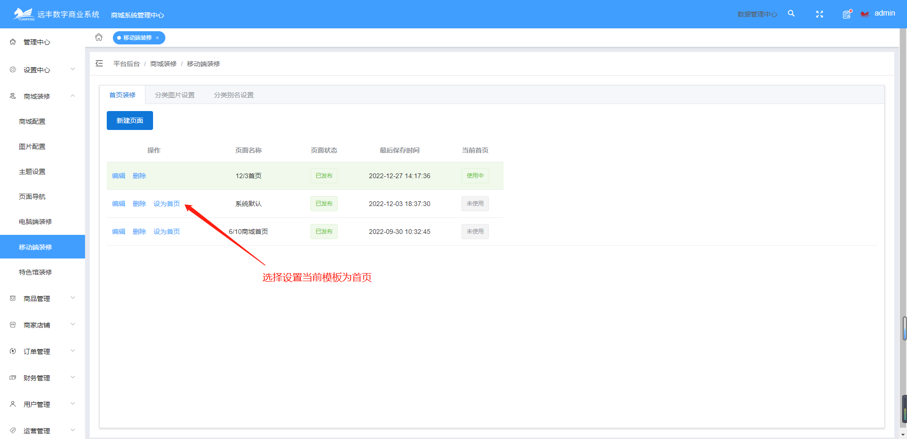Click the admin username

[885, 13]
